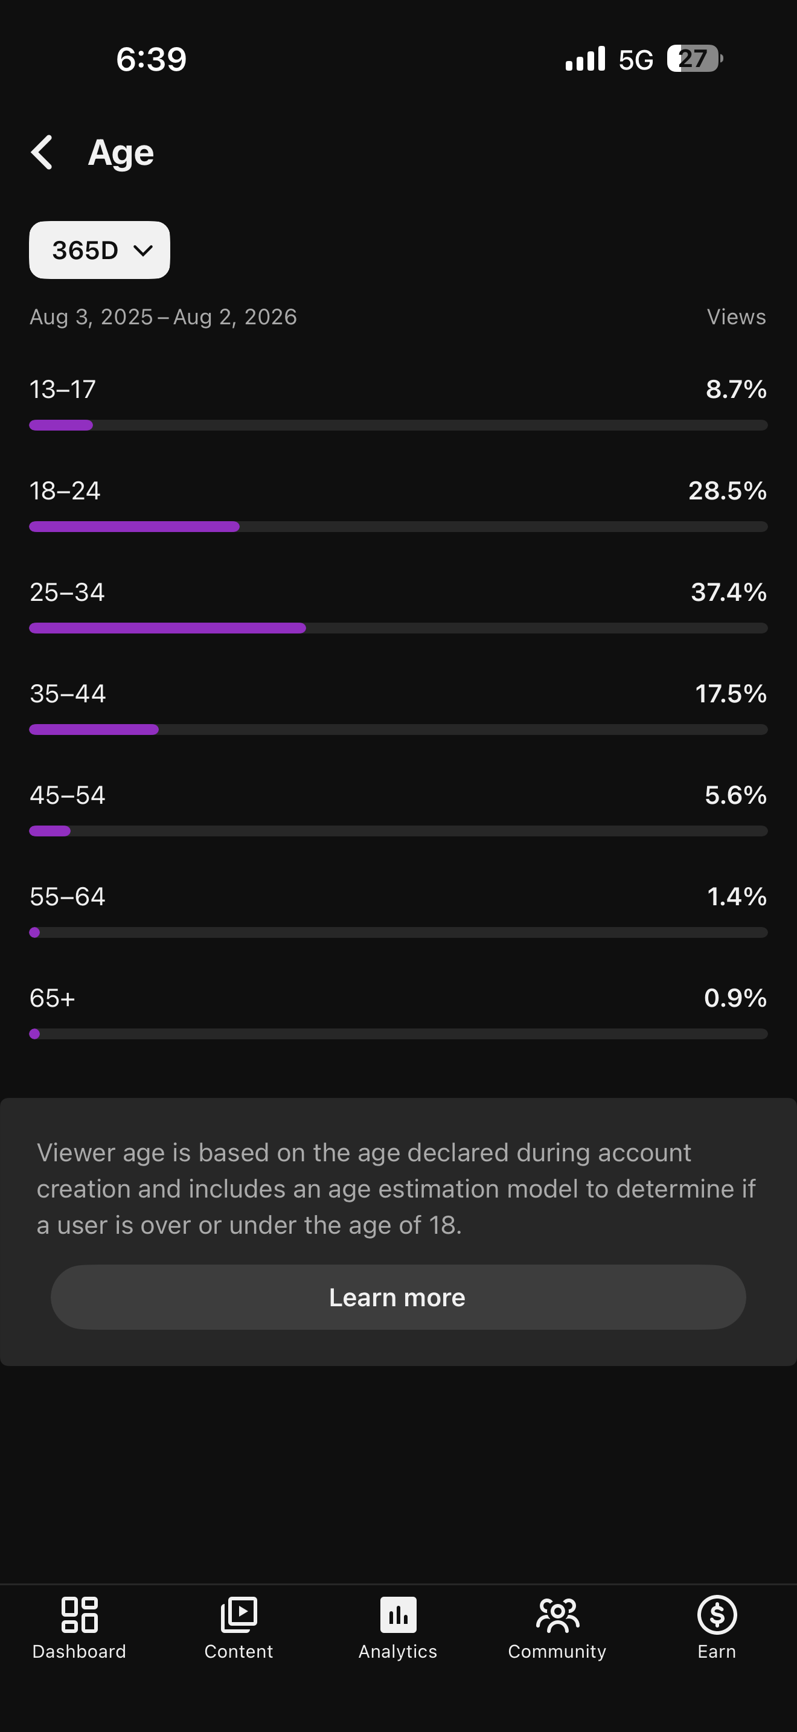Open the 365D time range dropdown
797x1732 pixels.
click(x=100, y=250)
